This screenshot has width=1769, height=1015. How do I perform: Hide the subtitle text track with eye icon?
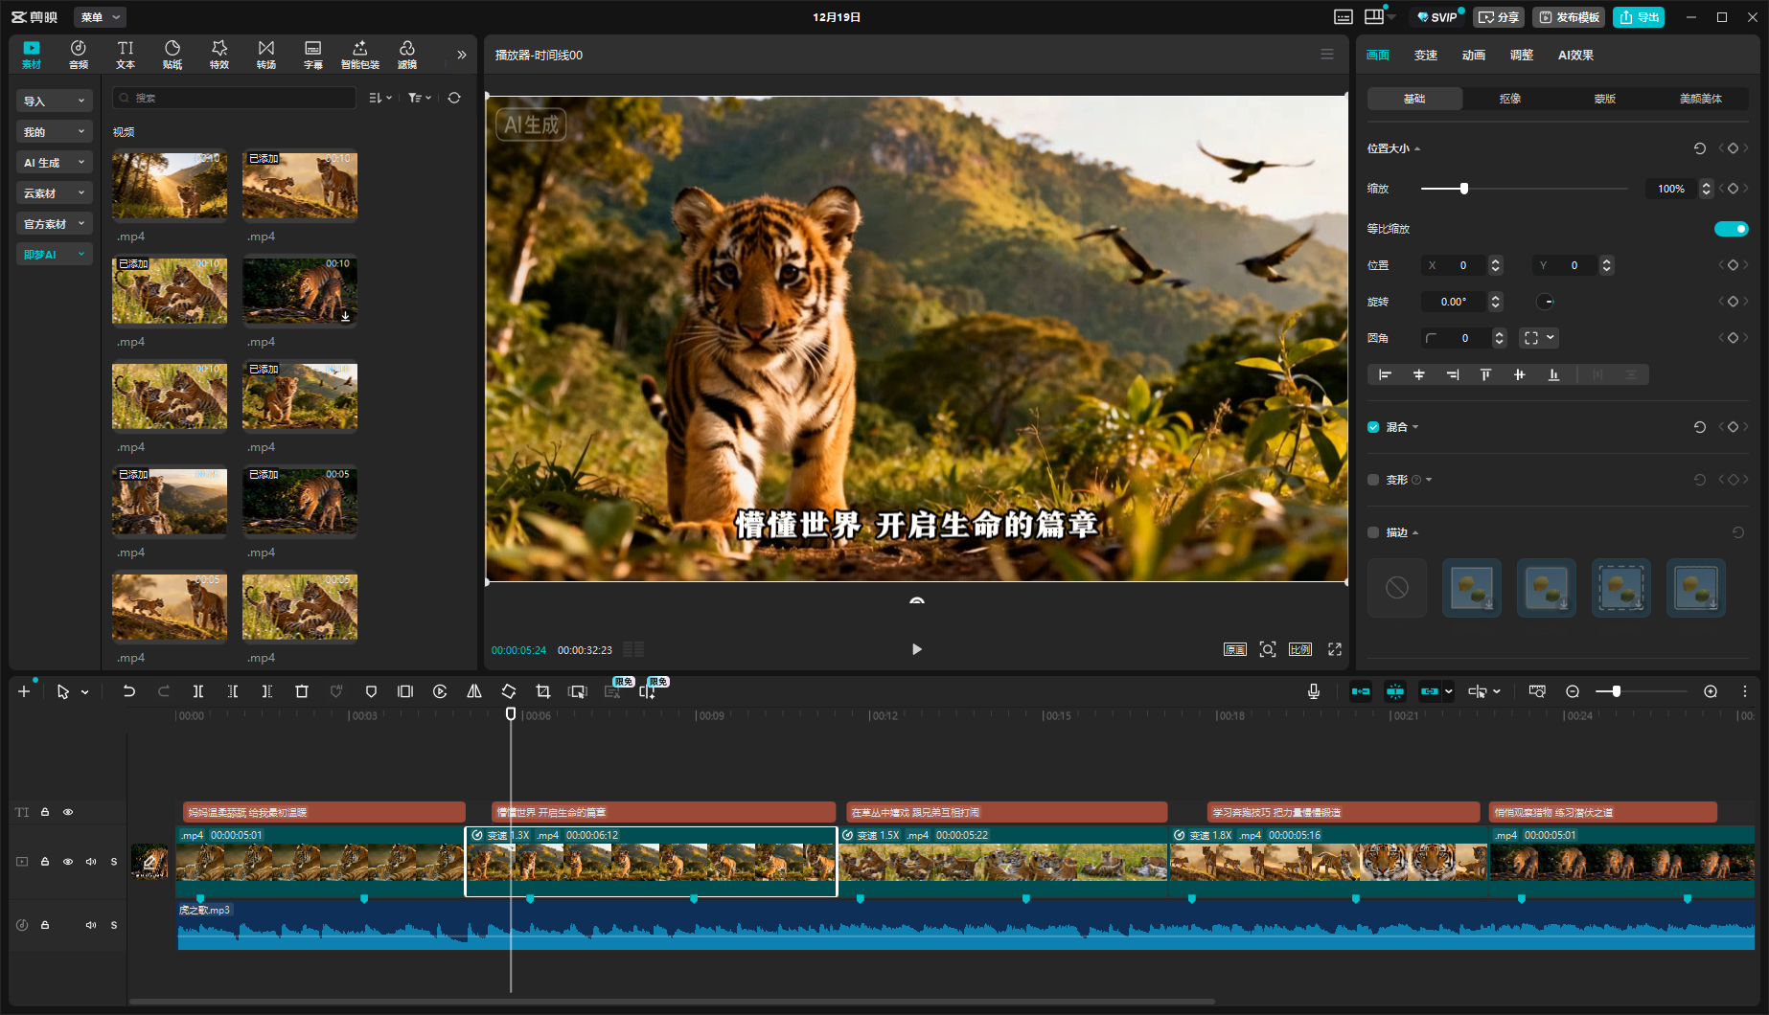(x=68, y=812)
